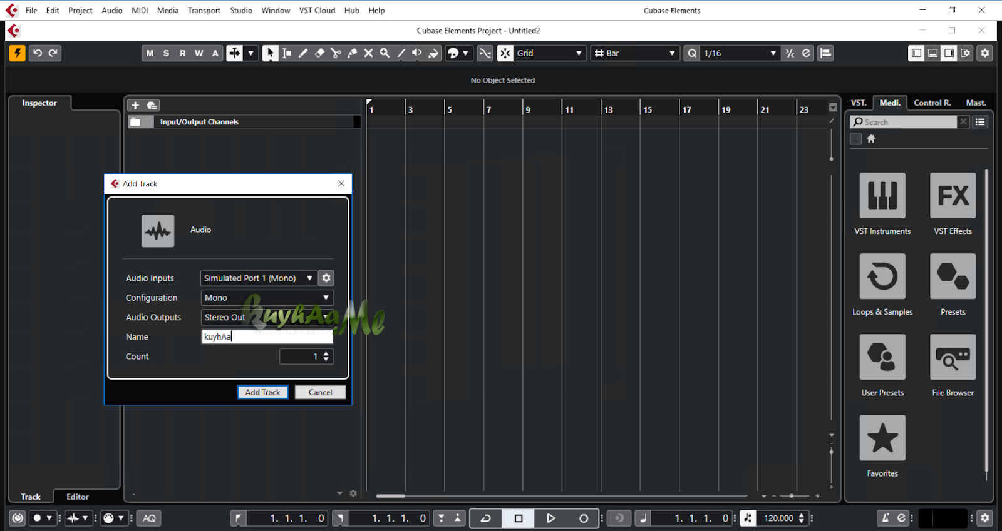1002x531 pixels.
Task: Open the VST Cloud menu
Action: tap(317, 10)
